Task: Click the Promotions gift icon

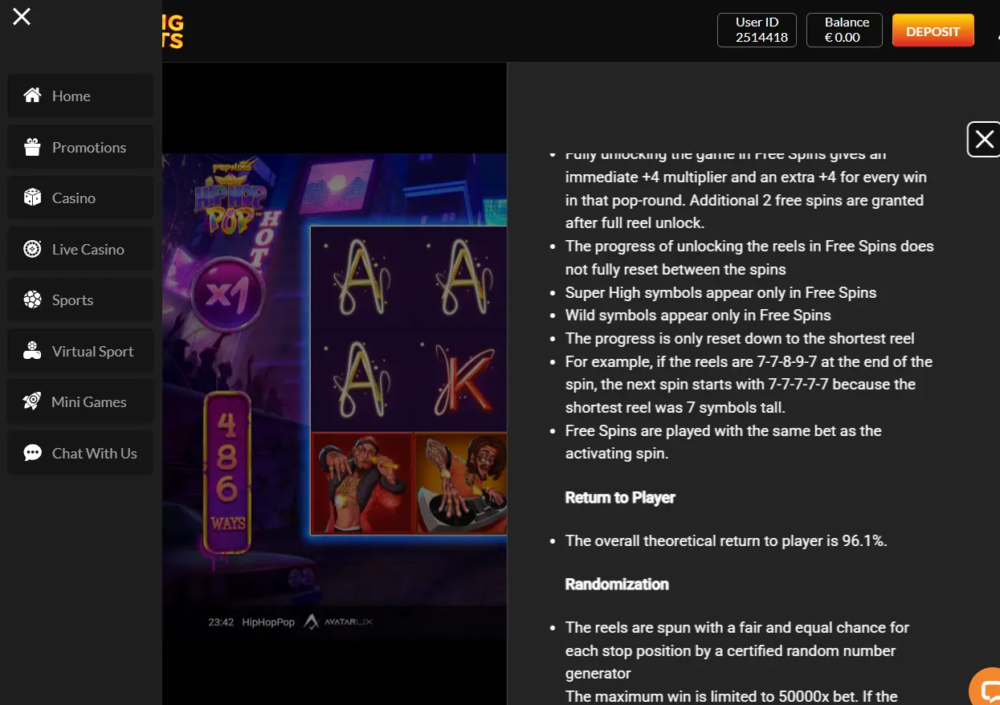Action: point(32,147)
